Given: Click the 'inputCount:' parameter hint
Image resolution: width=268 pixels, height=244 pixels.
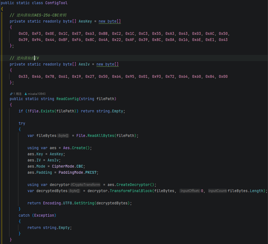Looking at the screenshot, I should (218, 191).
